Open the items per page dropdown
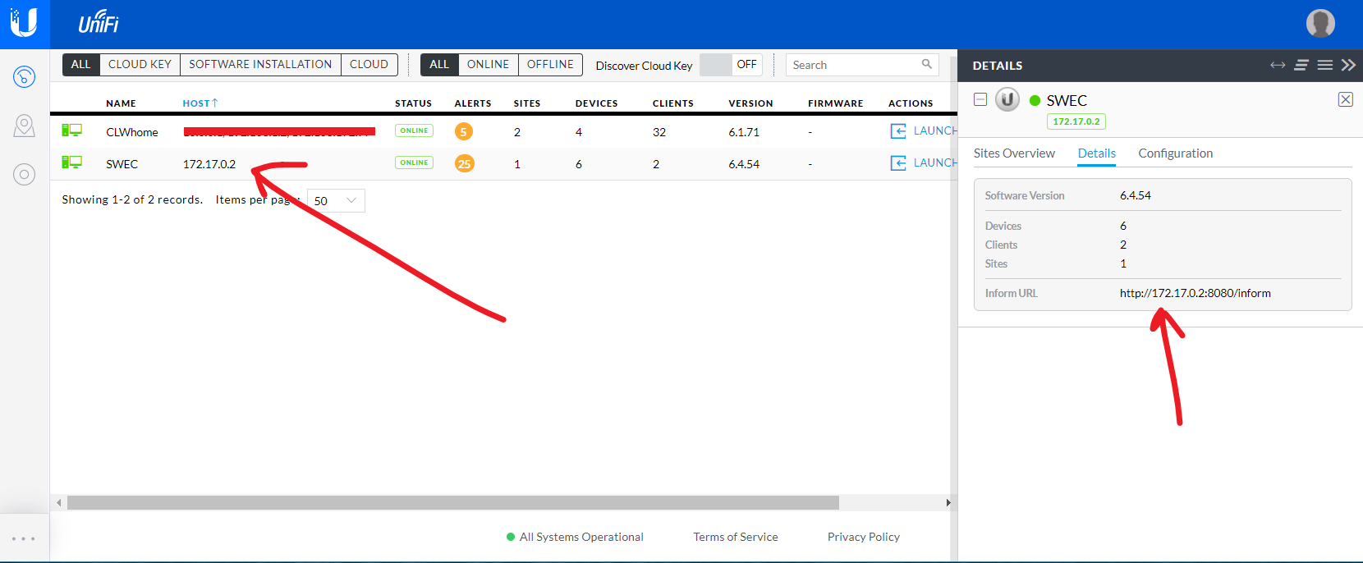The width and height of the screenshot is (1363, 563). [x=336, y=201]
